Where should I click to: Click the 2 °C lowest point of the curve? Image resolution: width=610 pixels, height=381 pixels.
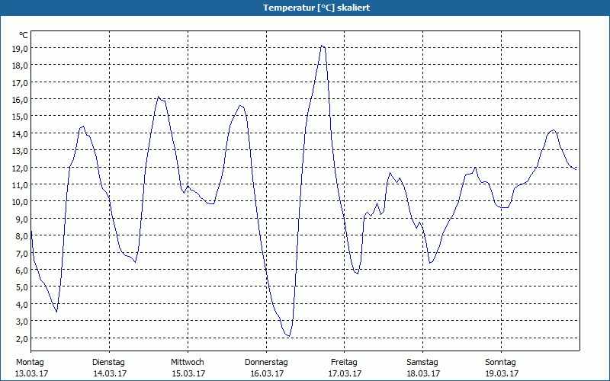coord(289,336)
